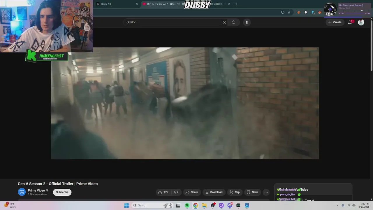Open Spotify from the taskbar
This screenshot has width=373, height=210.
187,205
